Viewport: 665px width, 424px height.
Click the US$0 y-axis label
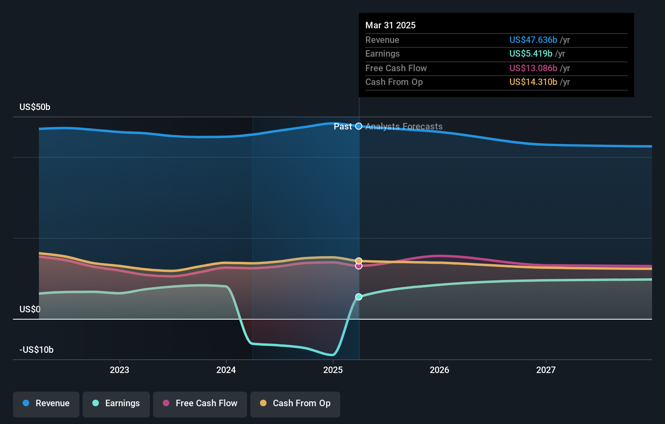[x=30, y=309]
